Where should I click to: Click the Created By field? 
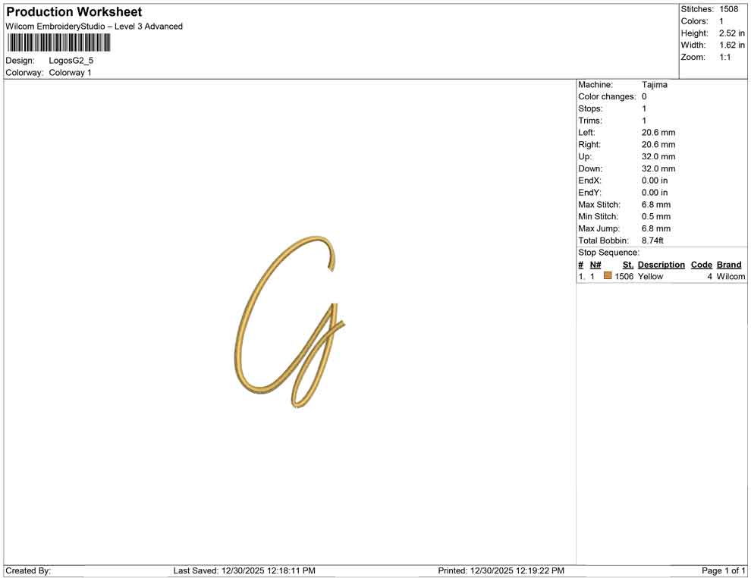(x=28, y=570)
